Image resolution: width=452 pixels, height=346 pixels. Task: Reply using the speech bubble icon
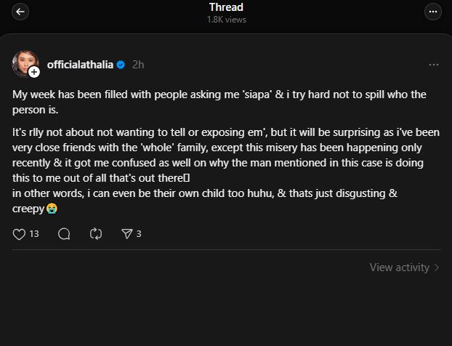pos(63,234)
